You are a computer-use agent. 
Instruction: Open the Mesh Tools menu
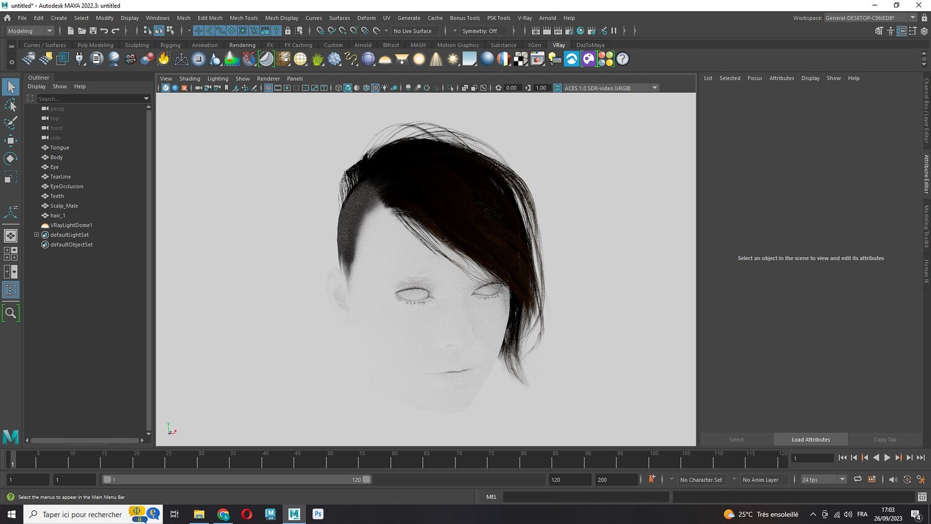point(243,18)
